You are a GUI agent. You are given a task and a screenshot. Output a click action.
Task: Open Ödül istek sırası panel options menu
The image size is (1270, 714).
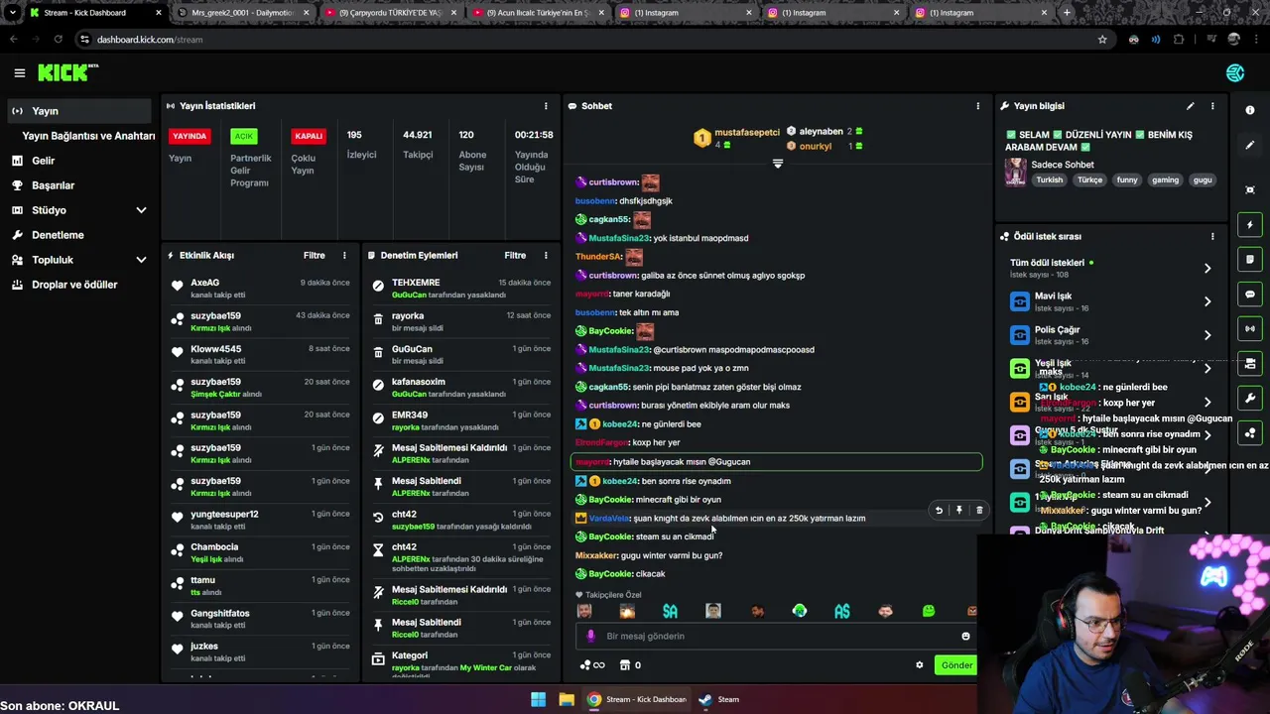(1212, 236)
